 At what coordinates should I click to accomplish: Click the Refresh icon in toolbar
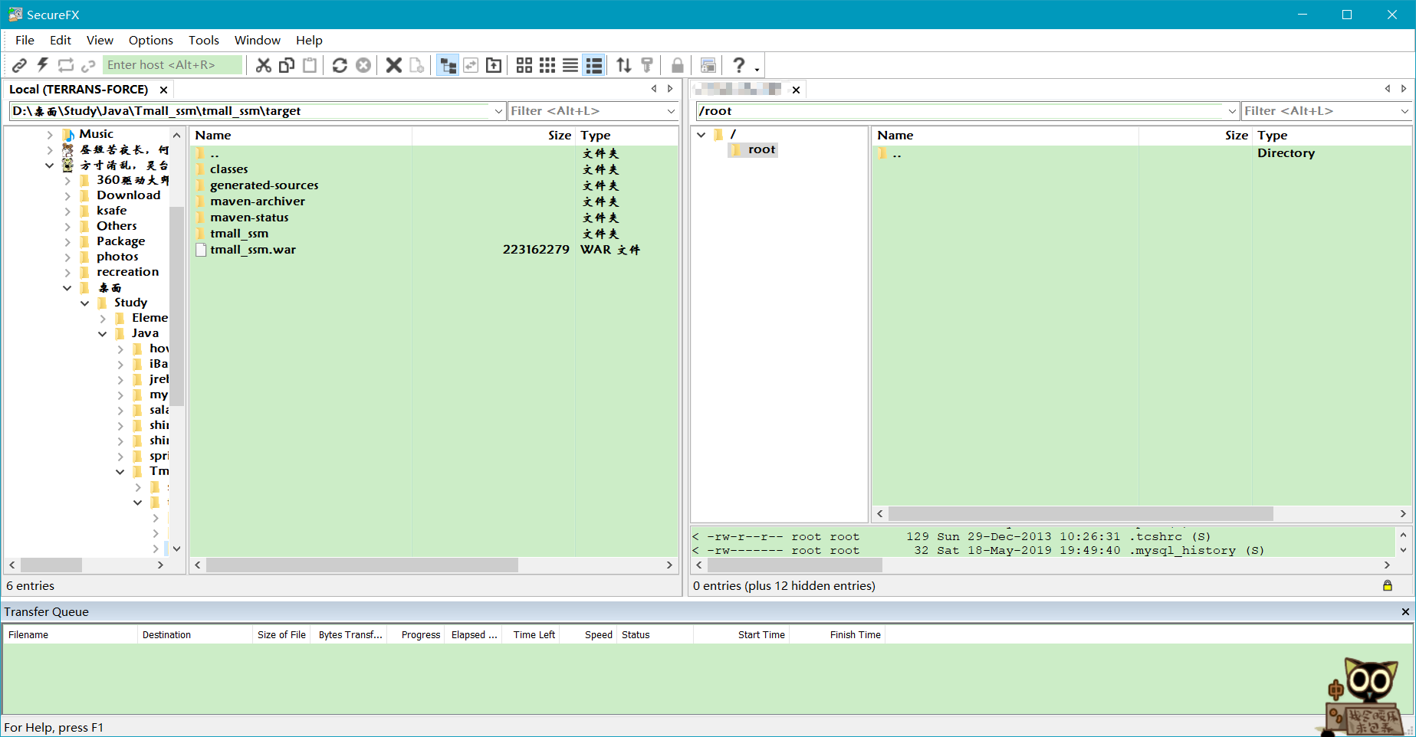pyautogui.click(x=340, y=65)
